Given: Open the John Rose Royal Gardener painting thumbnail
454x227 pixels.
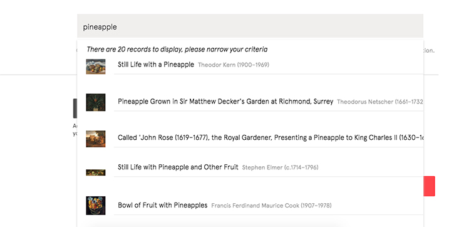Looking at the screenshot, I should [96, 139].
